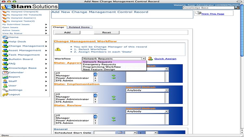
Task: Click the User person icon
Action: [5, 86]
